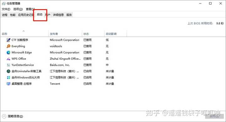Click publisher Zhuhai Kingsoft Office...

pyautogui.click(x=65, y=59)
